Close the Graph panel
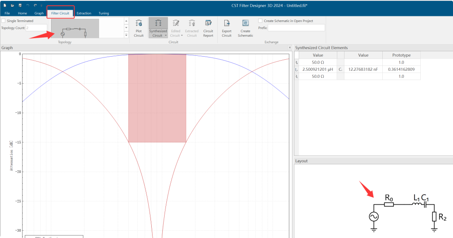Screen dimensions: 453x238 (x=290, y=47)
